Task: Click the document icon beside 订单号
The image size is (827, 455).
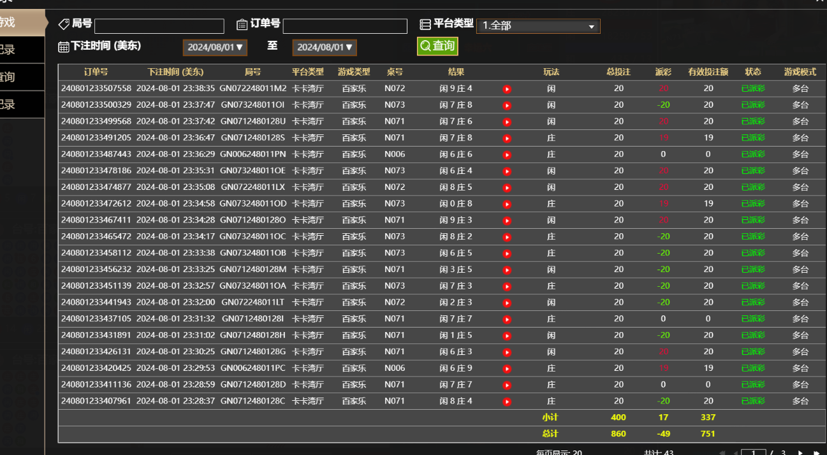Action: 243,25
